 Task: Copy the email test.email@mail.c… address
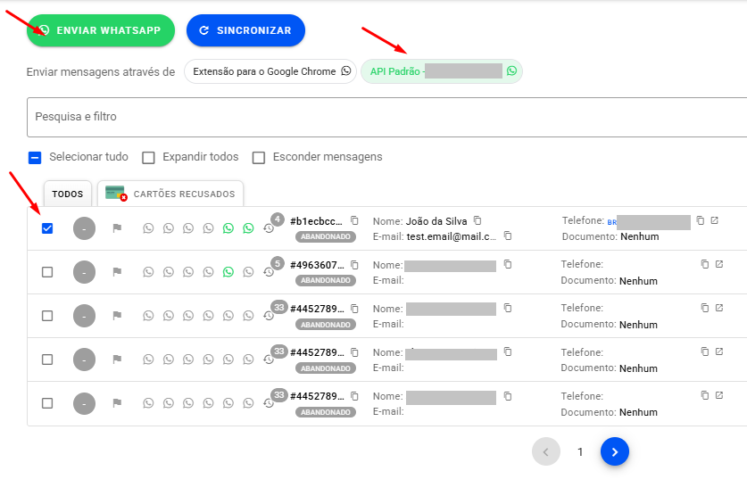(508, 236)
